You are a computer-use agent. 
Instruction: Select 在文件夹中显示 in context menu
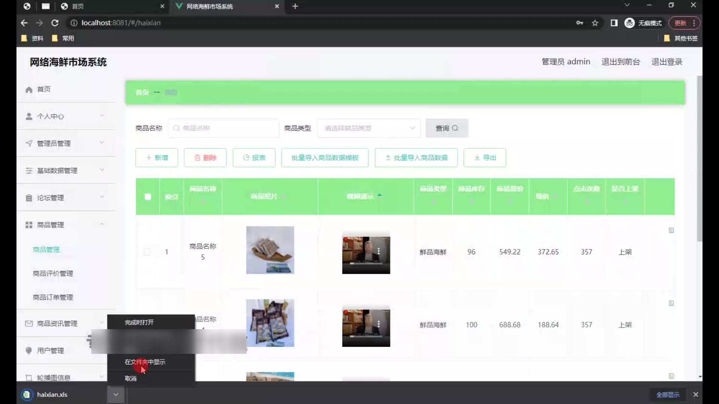(145, 362)
